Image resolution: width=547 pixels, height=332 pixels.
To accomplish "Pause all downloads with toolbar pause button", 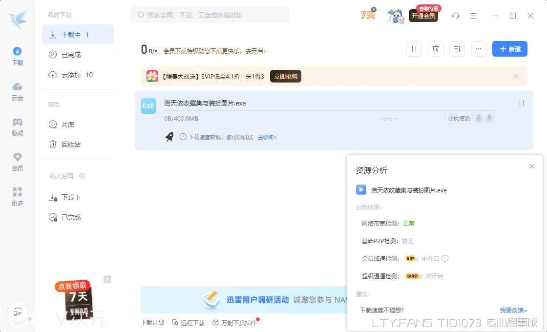I will coord(414,49).
